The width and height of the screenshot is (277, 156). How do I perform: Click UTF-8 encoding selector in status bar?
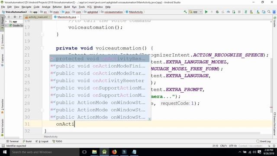(233, 146)
